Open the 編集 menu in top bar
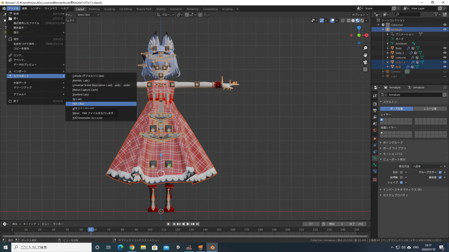This screenshot has width=449, height=252. click(25, 8)
